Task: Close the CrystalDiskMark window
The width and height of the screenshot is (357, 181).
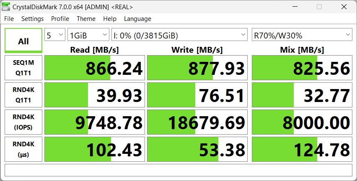Action: coord(344,7)
